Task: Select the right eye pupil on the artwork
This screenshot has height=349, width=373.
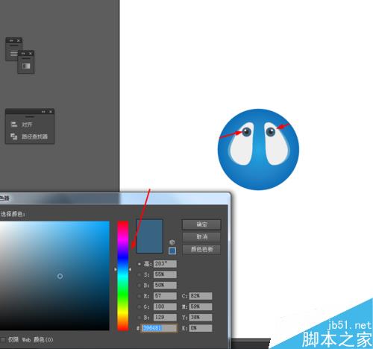Action: click(271, 131)
